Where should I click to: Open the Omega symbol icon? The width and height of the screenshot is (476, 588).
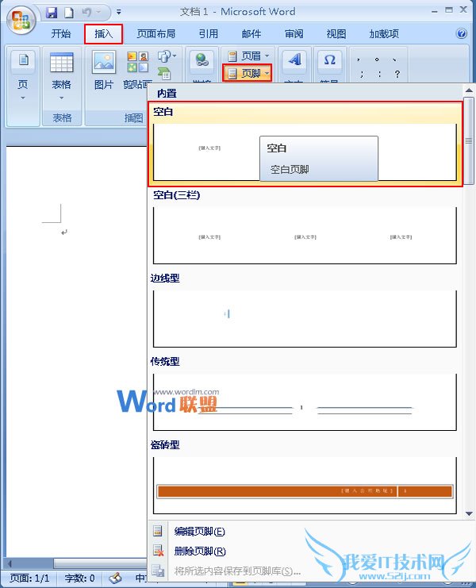[329, 60]
